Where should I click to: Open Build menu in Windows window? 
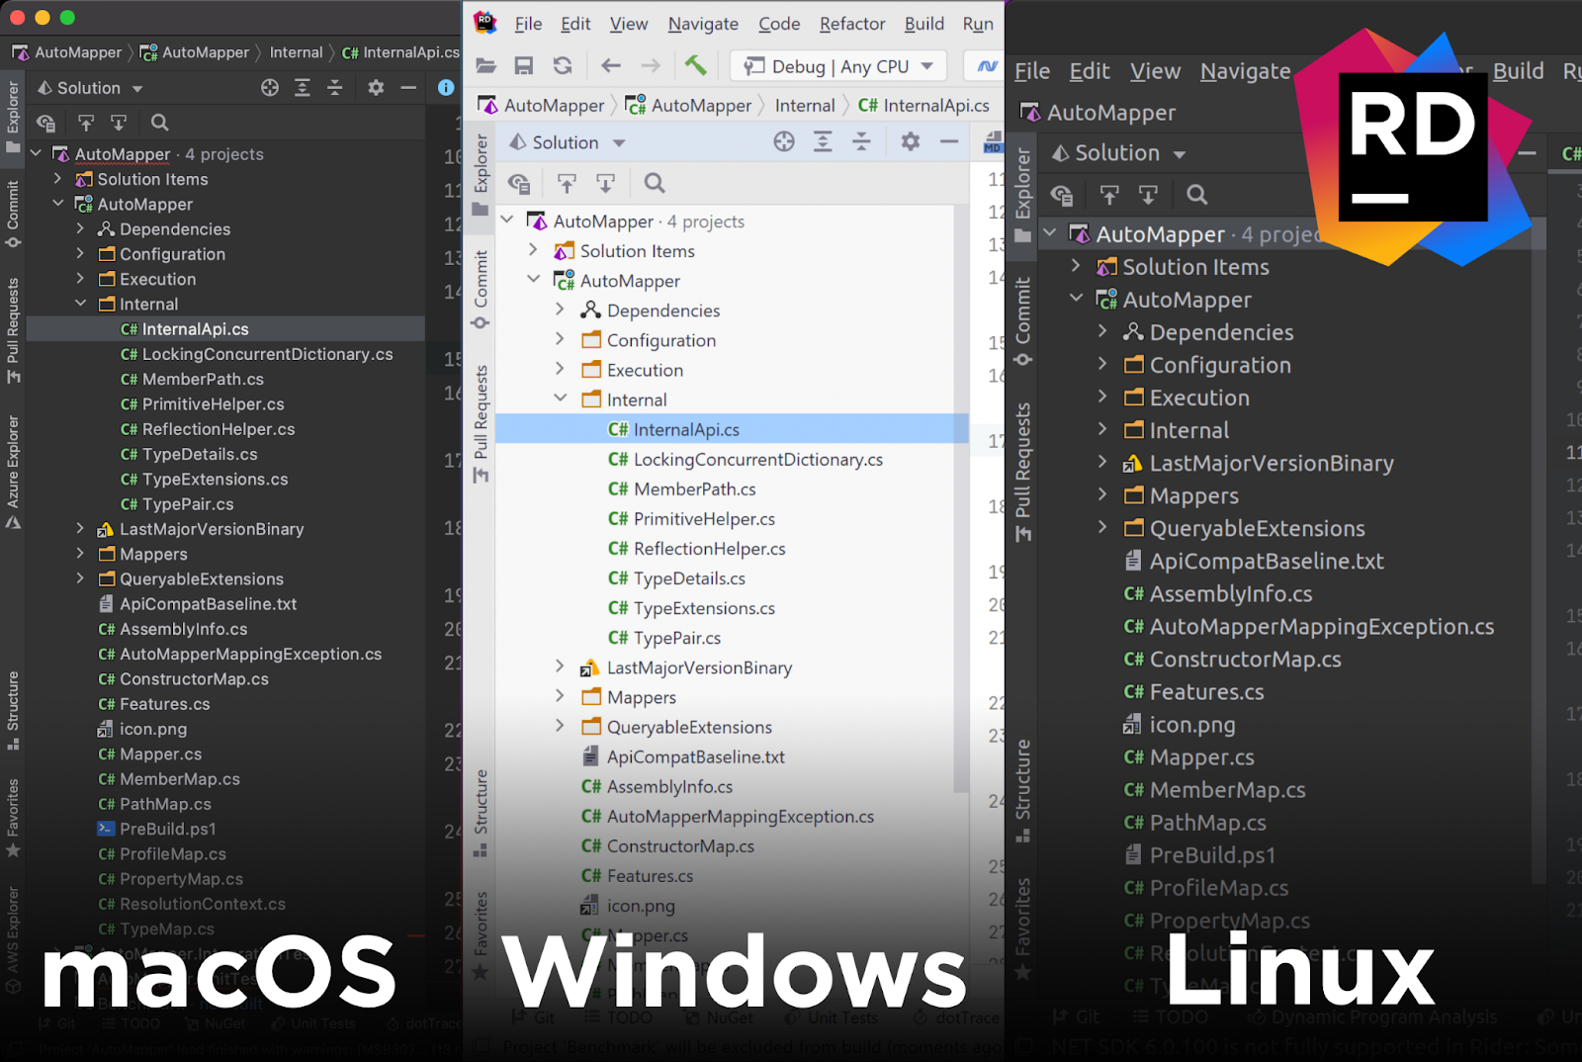(924, 24)
